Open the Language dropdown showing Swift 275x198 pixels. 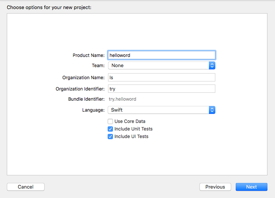(159, 110)
